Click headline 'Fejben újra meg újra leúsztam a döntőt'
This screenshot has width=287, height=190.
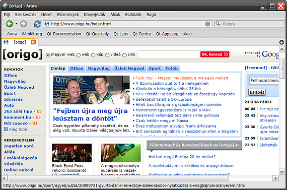point(91,115)
